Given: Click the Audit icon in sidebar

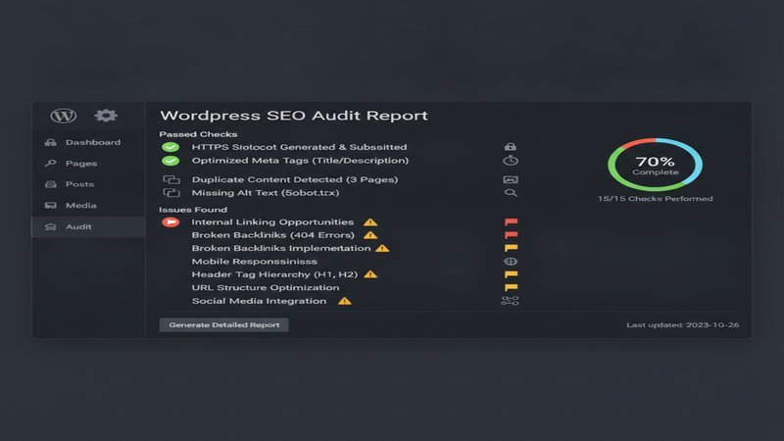Looking at the screenshot, I should tap(51, 227).
